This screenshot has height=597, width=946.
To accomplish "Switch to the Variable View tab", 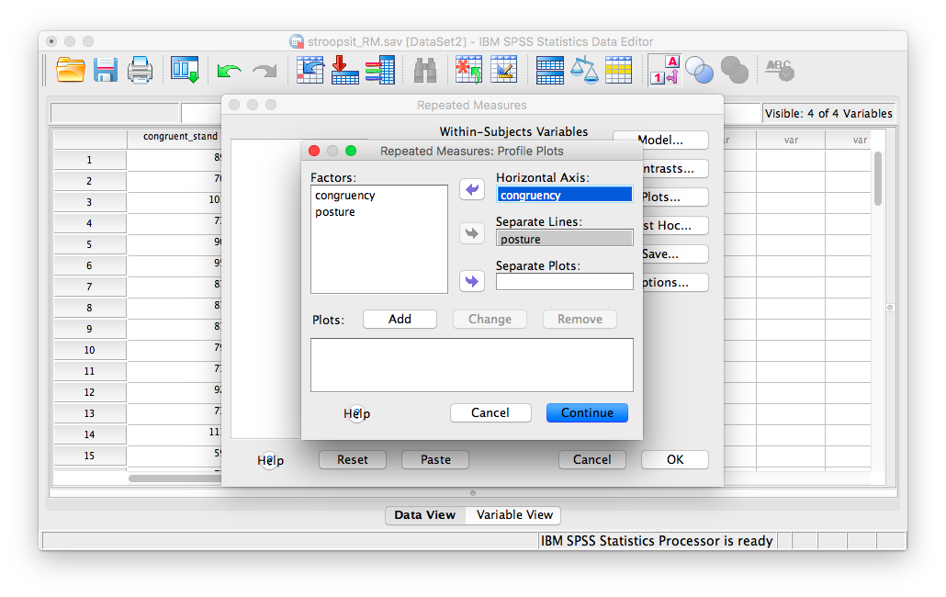I will [x=514, y=515].
